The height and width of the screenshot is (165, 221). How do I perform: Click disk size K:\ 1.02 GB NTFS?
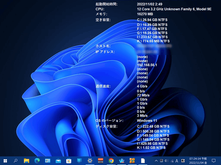click(151, 148)
